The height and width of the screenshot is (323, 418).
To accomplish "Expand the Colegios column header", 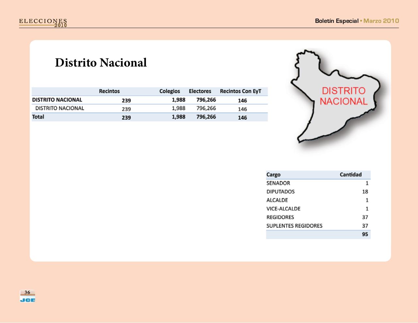I will (x=170, y=91).
